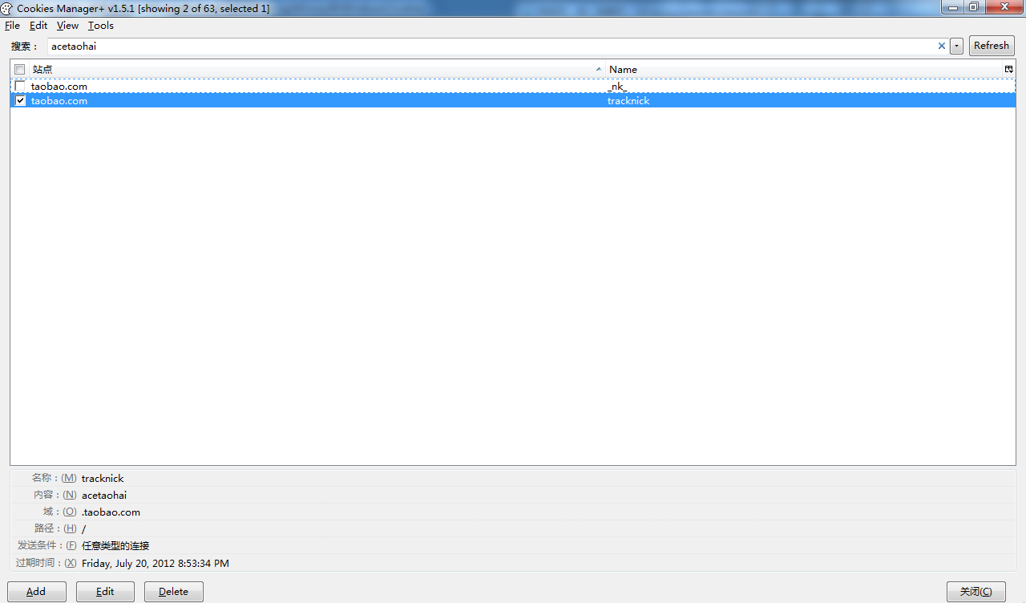
Task: Sort by the 站点 column header
Action: (317, 70)
